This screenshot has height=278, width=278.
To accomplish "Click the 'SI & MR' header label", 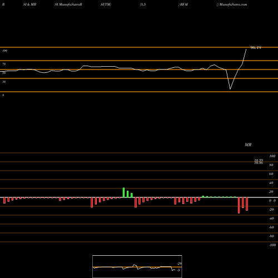I will (x=29, y=4).
